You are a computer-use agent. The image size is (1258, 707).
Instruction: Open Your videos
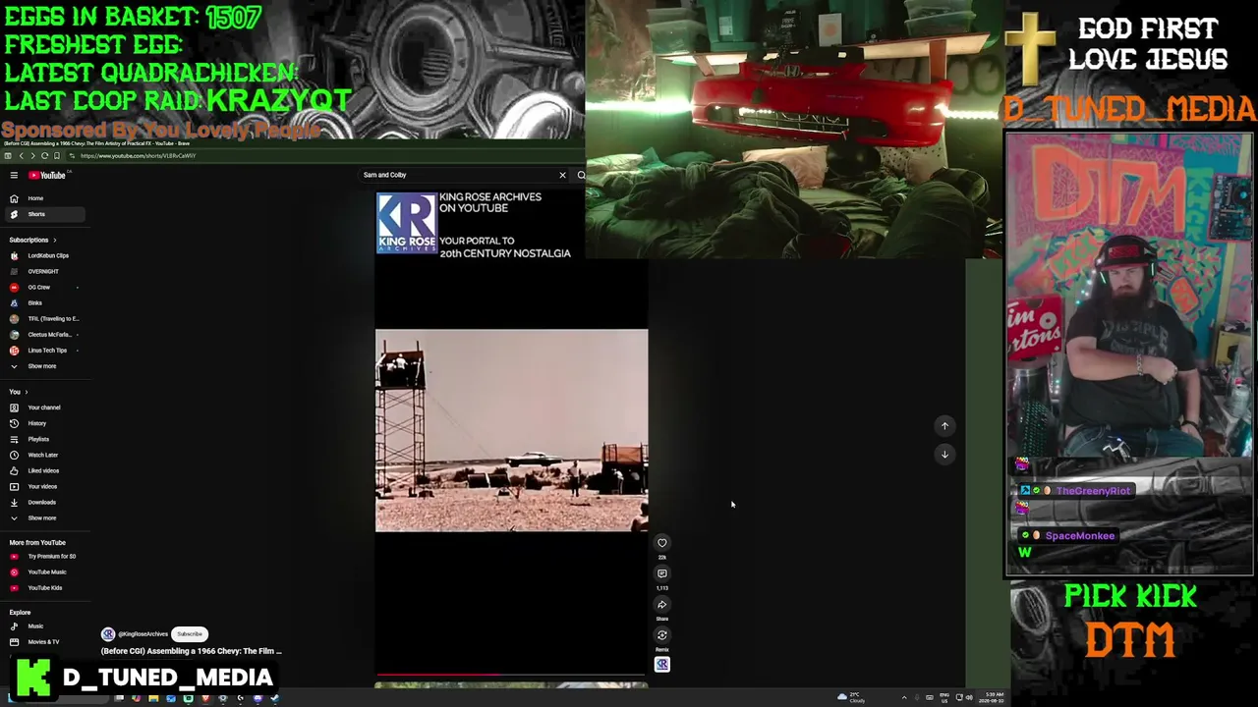point(45,486)
